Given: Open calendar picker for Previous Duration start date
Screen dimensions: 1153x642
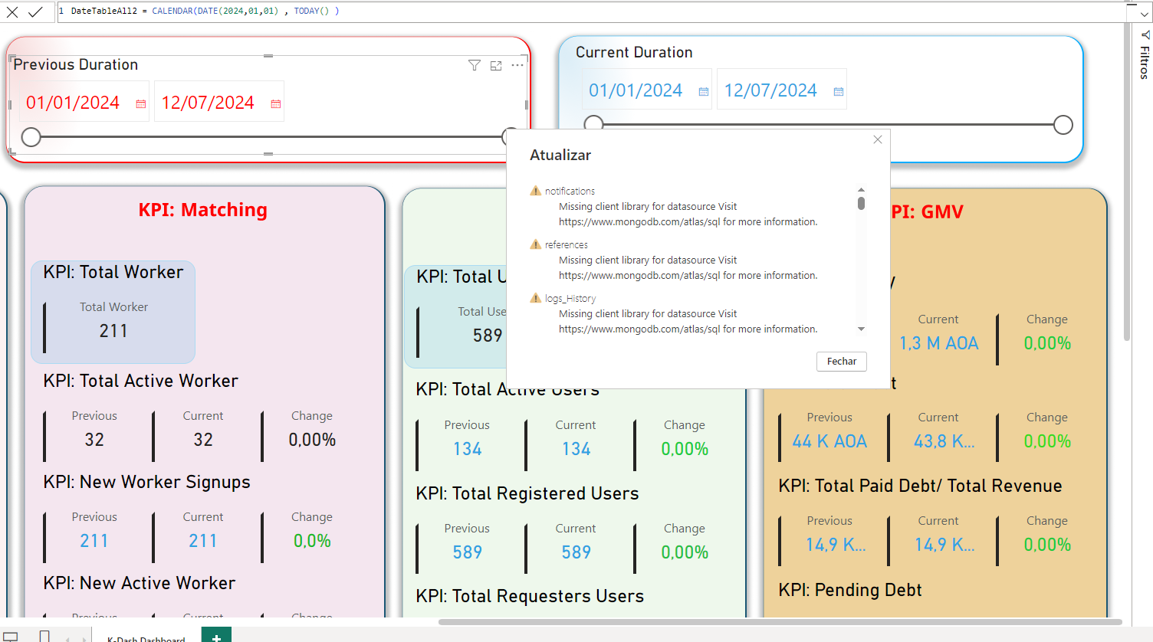Looking at the screenshot, I should pos(141,104).
